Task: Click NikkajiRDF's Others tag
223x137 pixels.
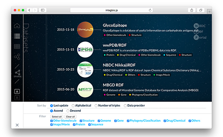Action: click(x=130, y=75)
